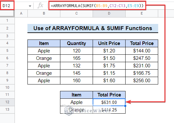This screenshot has width=174, height=123.
Task: Select row 7 header
Action: (x=7, y=66)
